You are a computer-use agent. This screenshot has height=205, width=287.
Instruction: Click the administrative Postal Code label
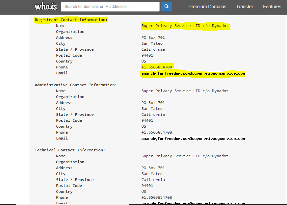coord(69,120)
